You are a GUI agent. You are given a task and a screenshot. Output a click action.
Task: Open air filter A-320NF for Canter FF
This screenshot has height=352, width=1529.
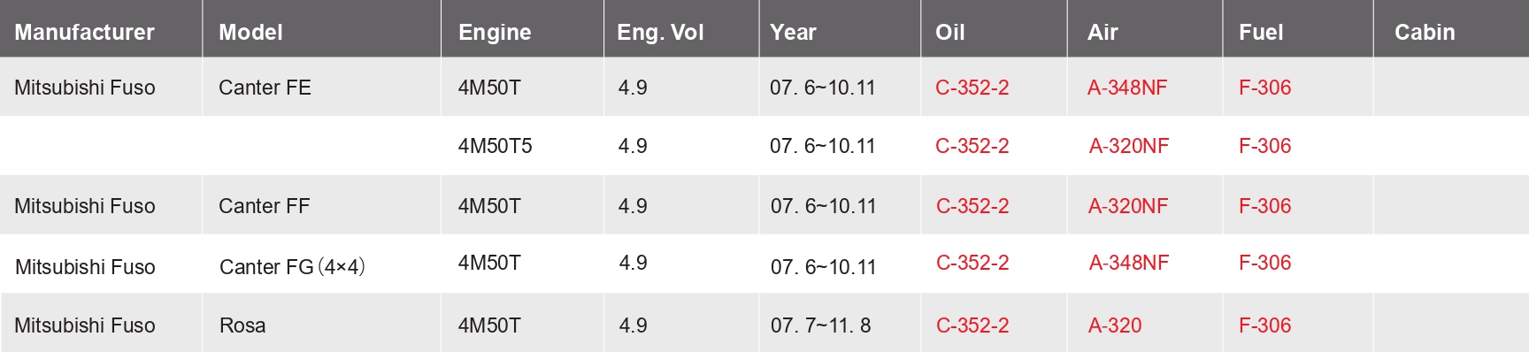click(1128, 206)
